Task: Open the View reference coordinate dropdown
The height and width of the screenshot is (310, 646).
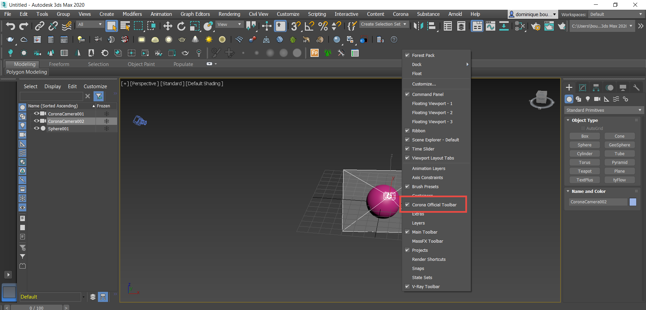Action: (x=229, y=24)
